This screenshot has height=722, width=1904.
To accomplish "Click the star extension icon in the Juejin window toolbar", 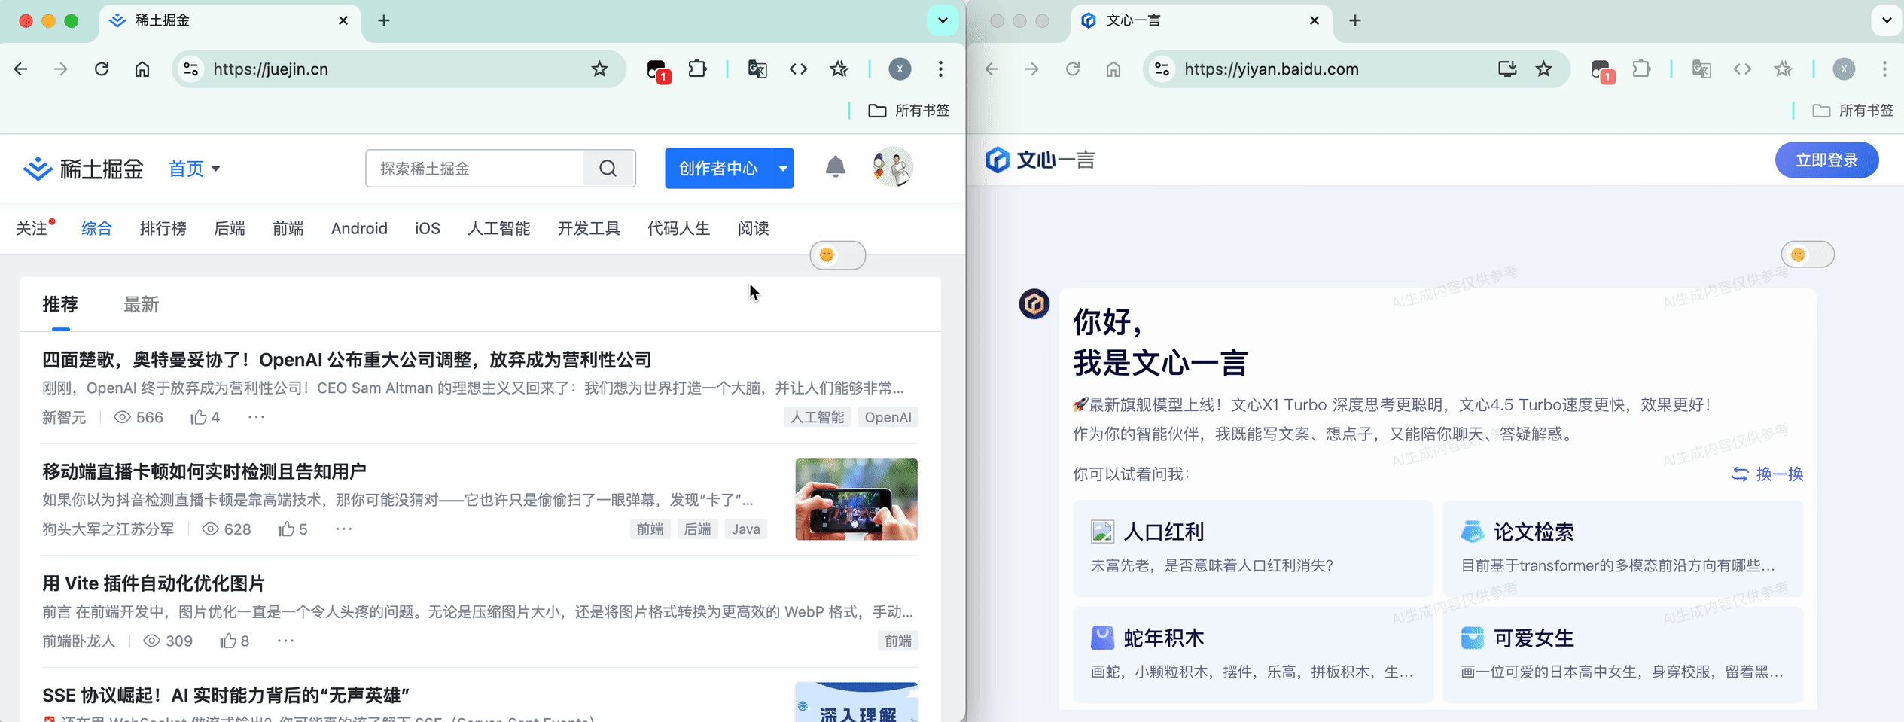I will click(839, 69).
